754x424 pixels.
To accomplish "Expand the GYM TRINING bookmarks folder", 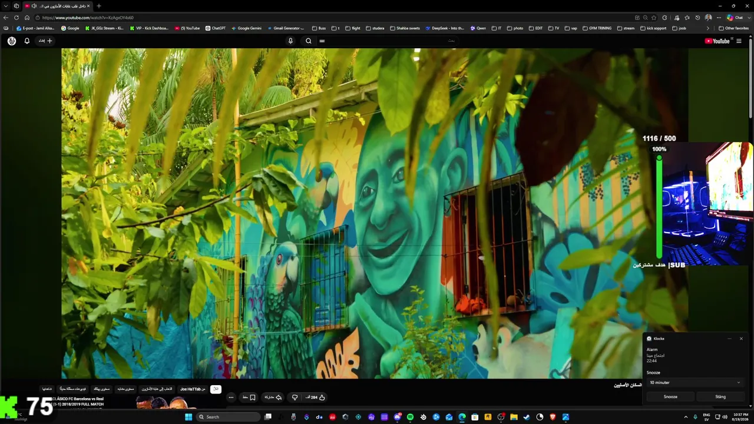I will (596, 28).
